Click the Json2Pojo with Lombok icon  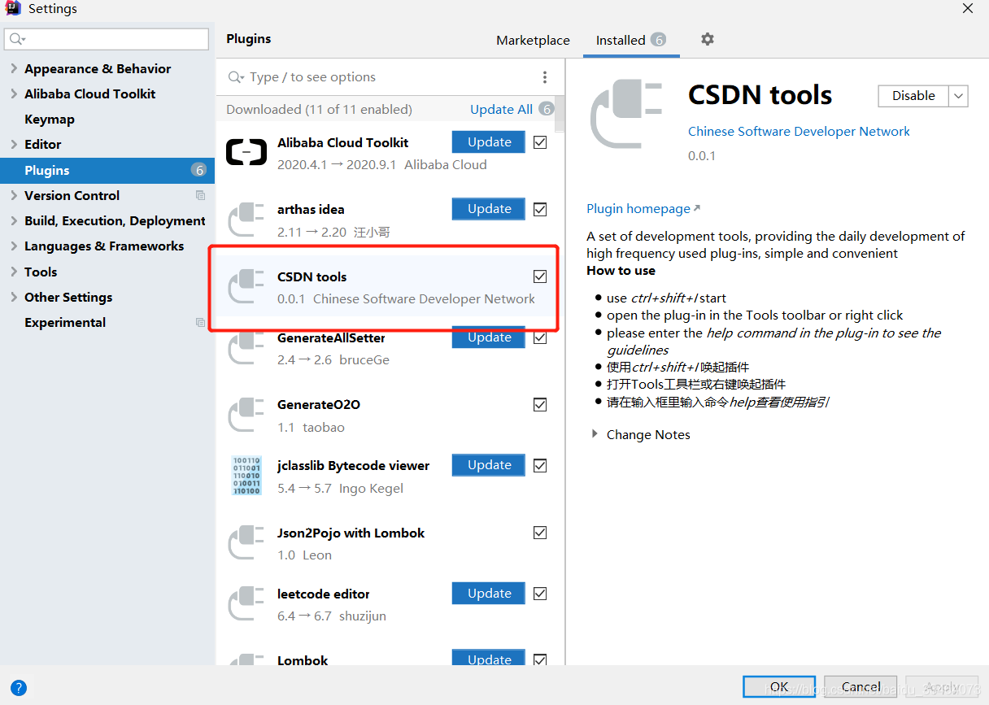pos(246,543)
